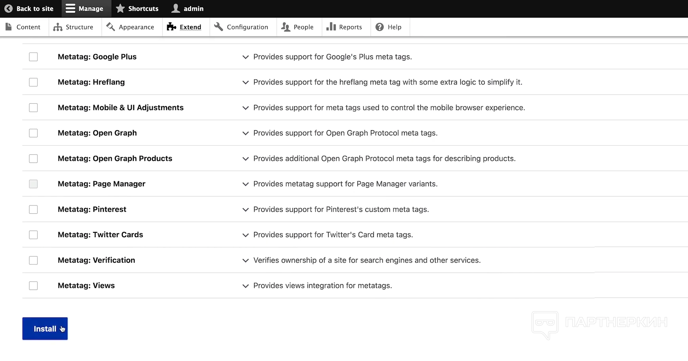Click the Appearance paintbrush icon
The height and width of the screenshot is (361, 688).
pos(110,27)
